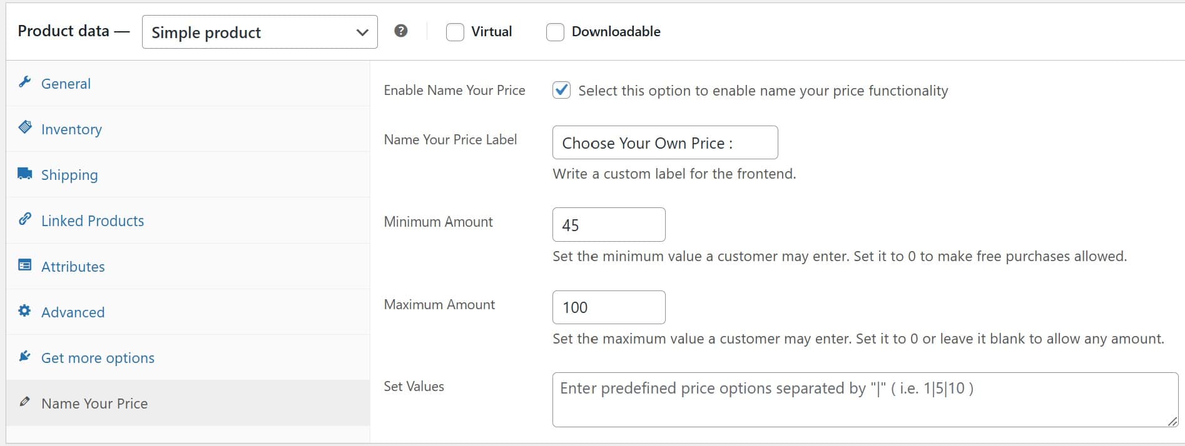Click the Linked Products chain icon

(x=24, y=219)
